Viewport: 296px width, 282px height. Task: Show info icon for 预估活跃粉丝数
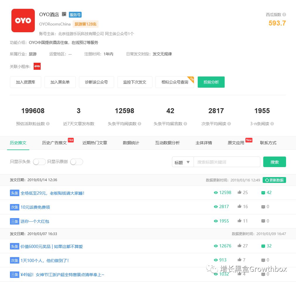coord(48,124)
